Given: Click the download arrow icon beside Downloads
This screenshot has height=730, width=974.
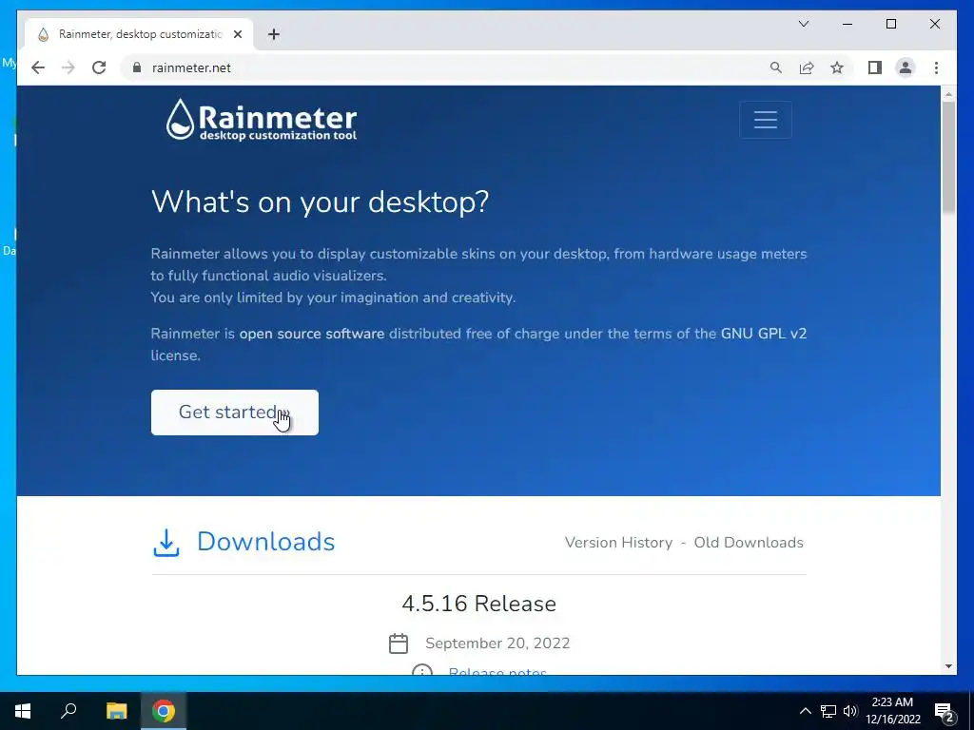Looking at the screenshot, I should point(166,543).
